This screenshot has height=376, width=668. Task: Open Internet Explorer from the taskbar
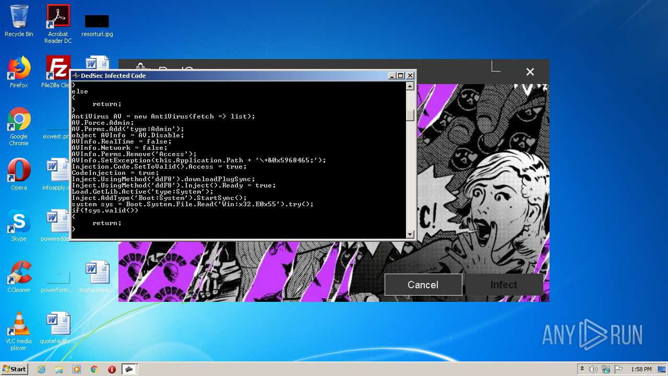[x=41, y=369]
